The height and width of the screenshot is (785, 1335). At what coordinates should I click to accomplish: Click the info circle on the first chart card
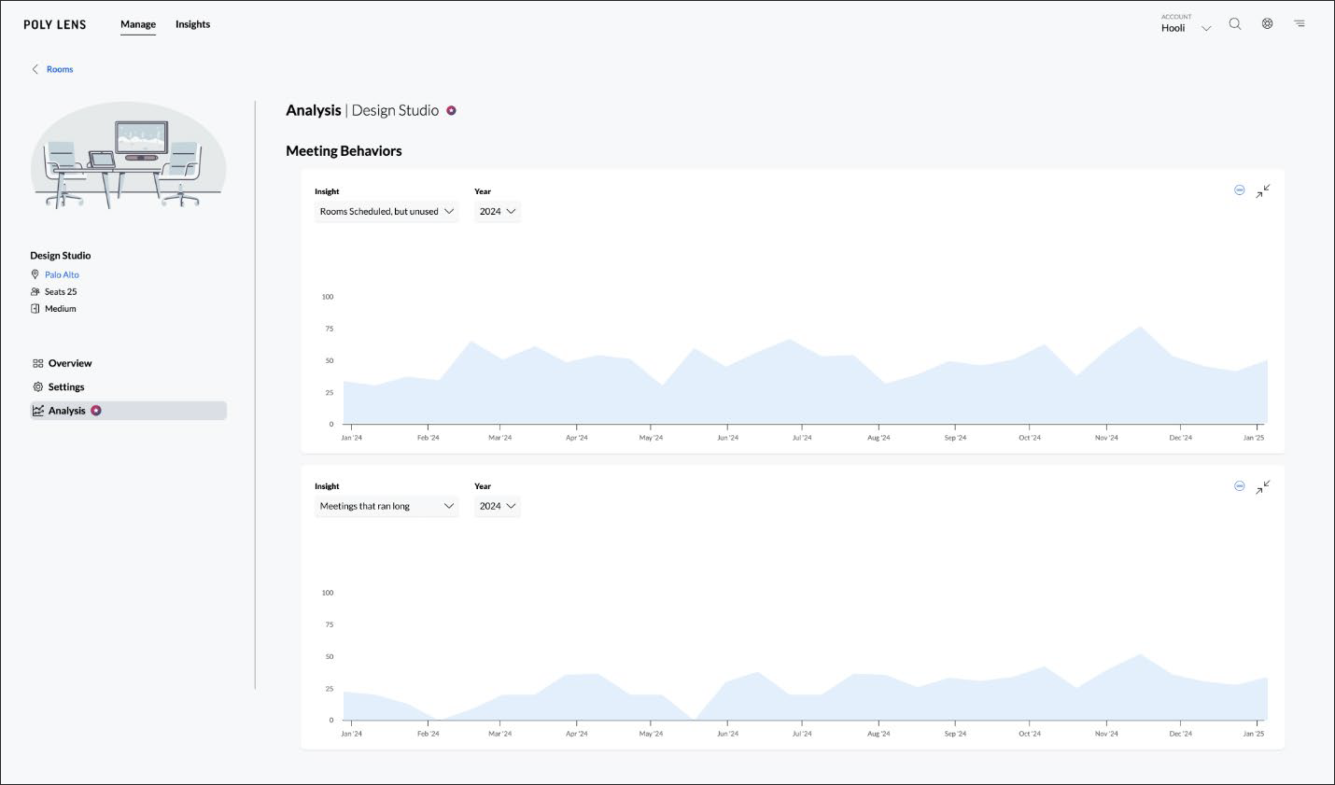click(1239, 190)
